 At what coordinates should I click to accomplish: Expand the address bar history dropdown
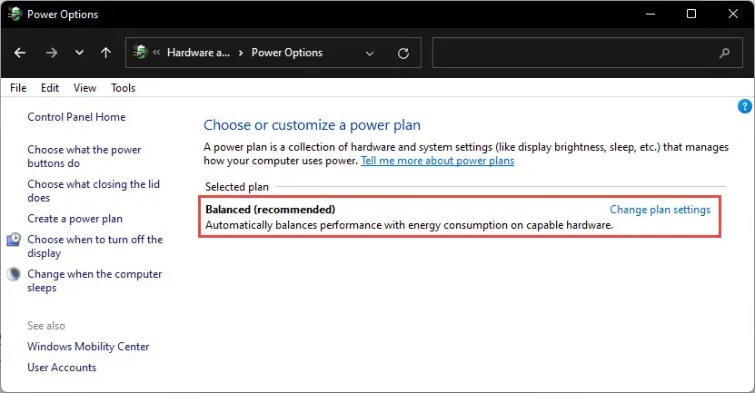click(370, 53)
